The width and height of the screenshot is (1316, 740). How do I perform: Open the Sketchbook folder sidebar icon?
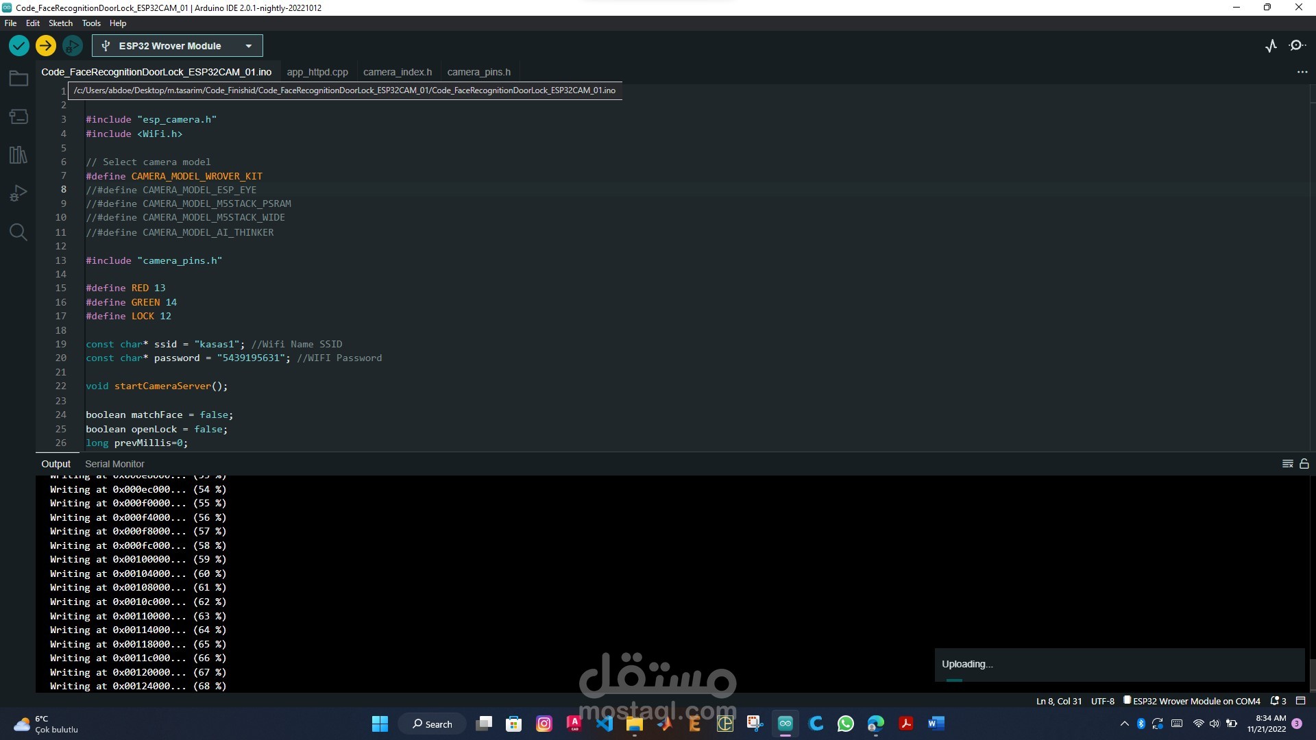19,78
